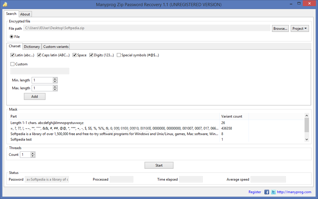Click the Processed status field
Viewport: 318px width, 199px height.
point(122,179)
